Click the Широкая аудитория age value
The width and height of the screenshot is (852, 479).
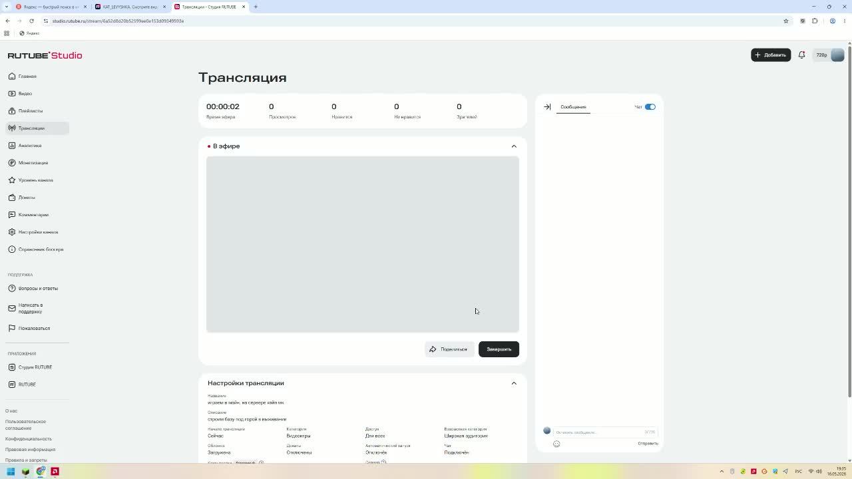[466, 436]
